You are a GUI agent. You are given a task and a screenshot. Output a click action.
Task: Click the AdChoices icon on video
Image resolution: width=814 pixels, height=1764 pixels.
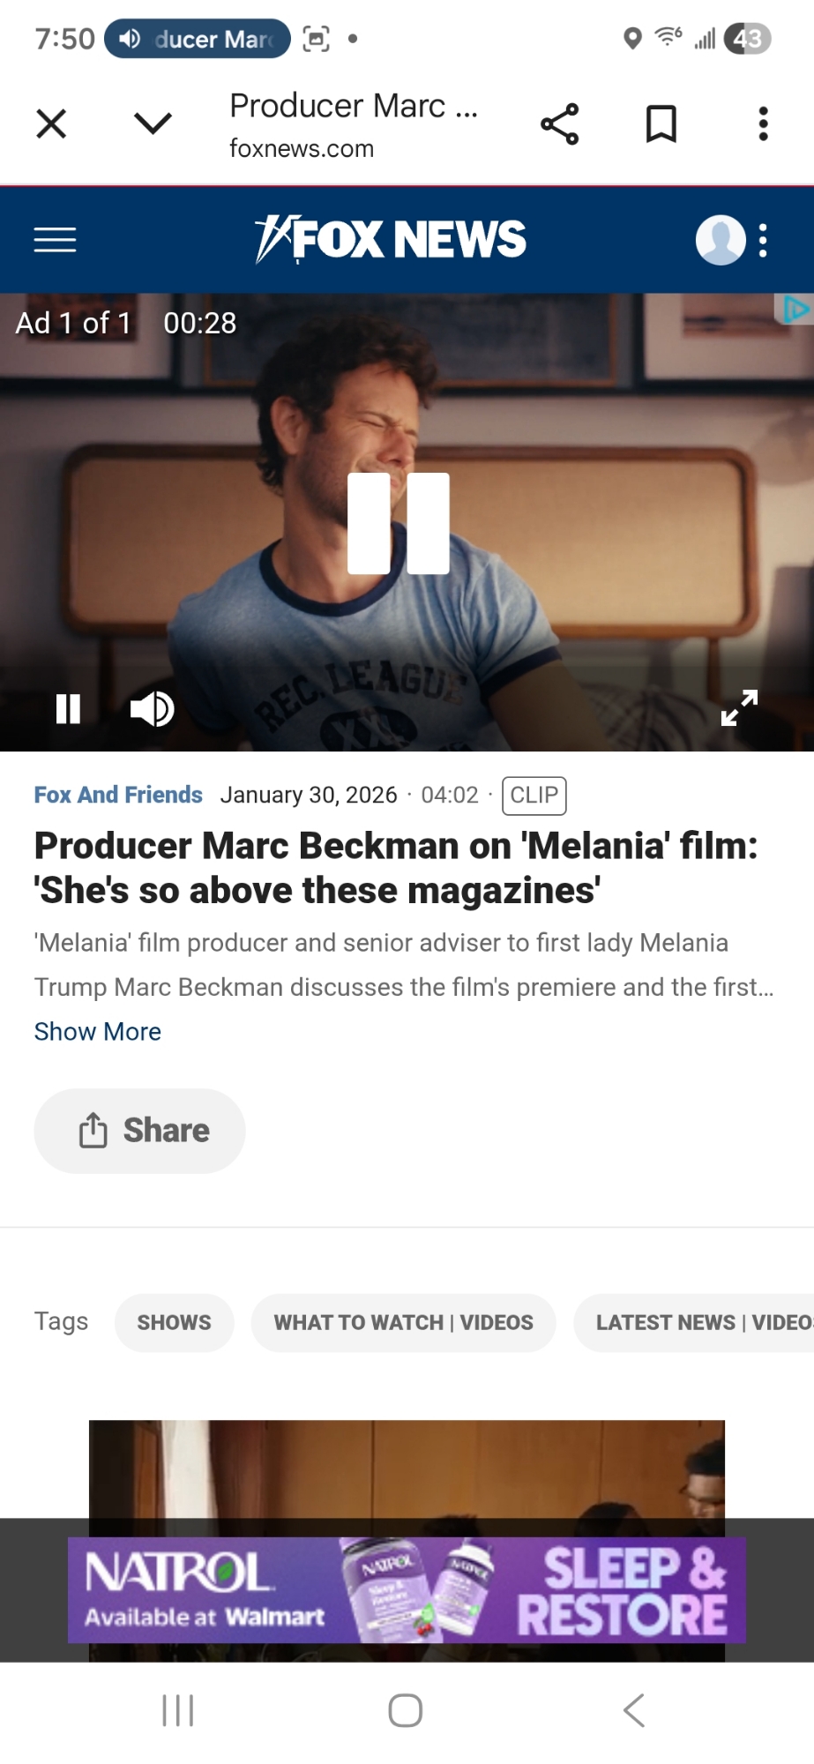795,310
